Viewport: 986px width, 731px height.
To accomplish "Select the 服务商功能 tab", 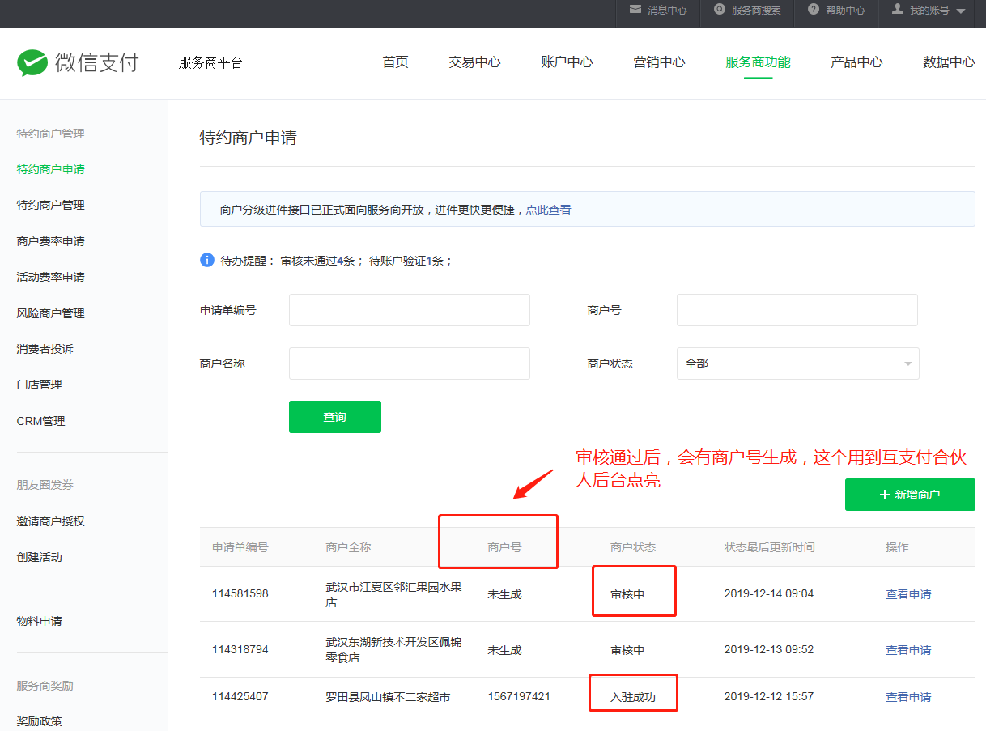I will (x=758, y=62).
